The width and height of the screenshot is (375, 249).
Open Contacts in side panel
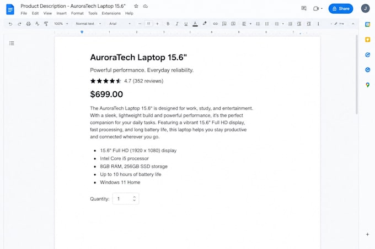click(368, 70)
